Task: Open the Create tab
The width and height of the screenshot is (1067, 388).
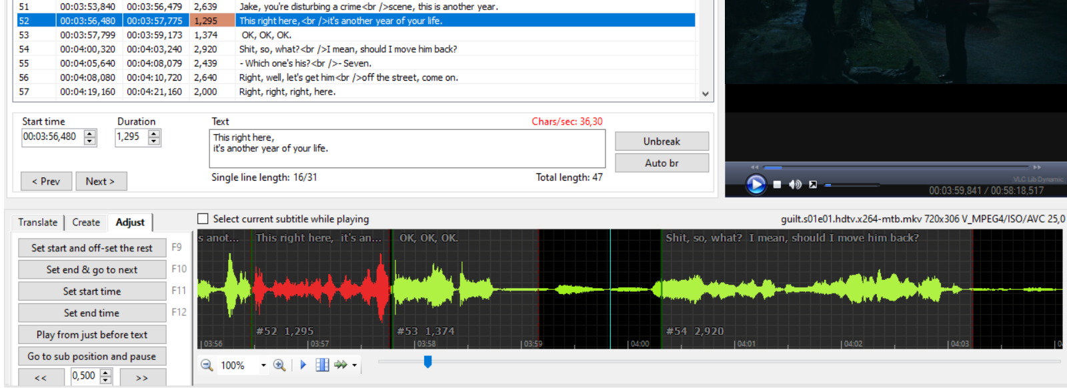Action: tap(86, 223)
